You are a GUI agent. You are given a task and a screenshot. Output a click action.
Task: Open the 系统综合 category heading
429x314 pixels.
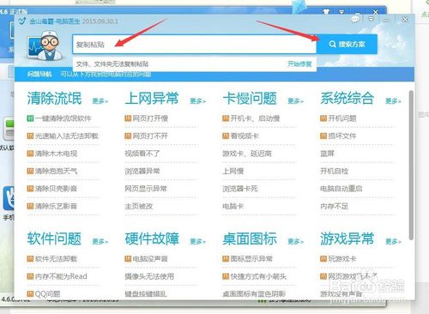click(347, 99)
